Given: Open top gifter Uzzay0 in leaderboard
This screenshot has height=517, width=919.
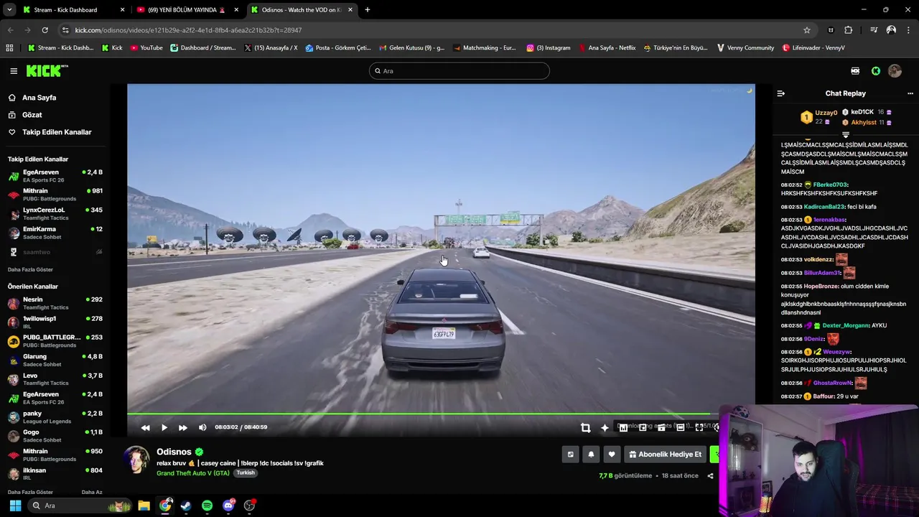Looking at the screenshot, I should [x=826, y=113].
